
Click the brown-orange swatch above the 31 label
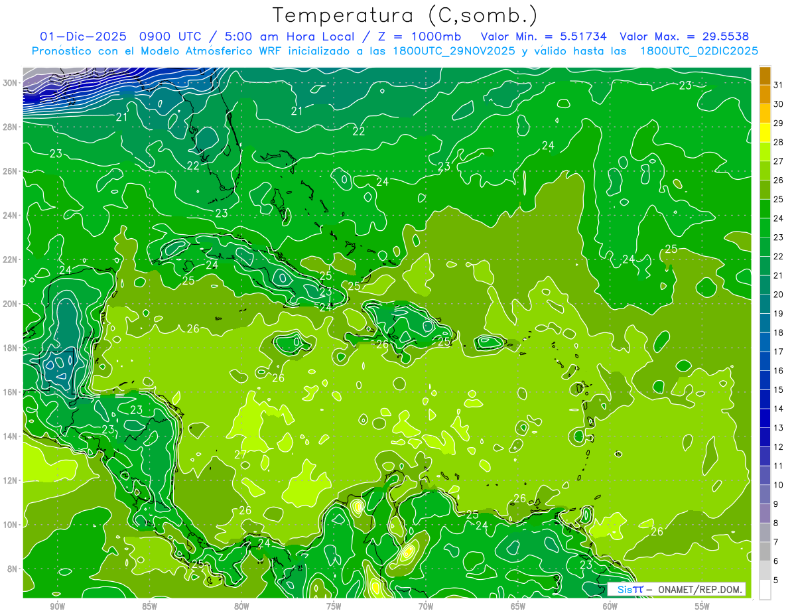point(765,76)
